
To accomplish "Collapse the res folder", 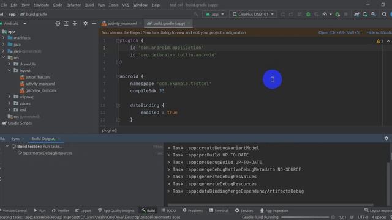I will coord(3,57).
